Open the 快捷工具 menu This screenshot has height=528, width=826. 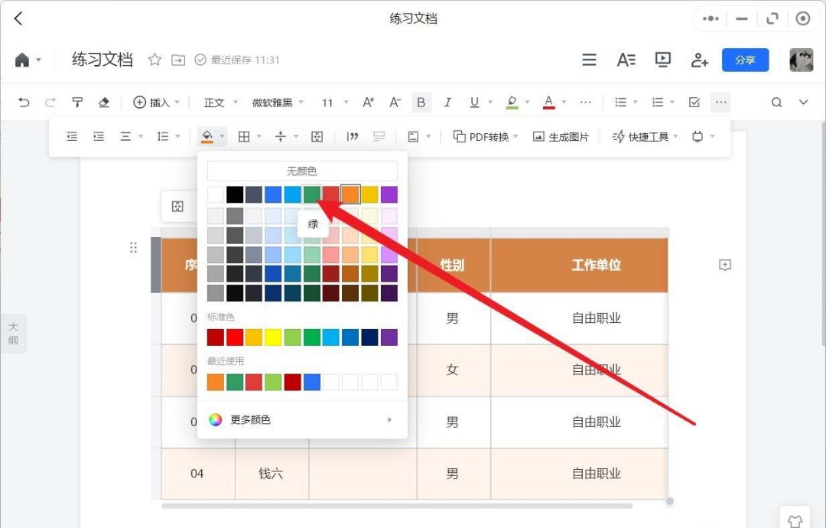645,135
